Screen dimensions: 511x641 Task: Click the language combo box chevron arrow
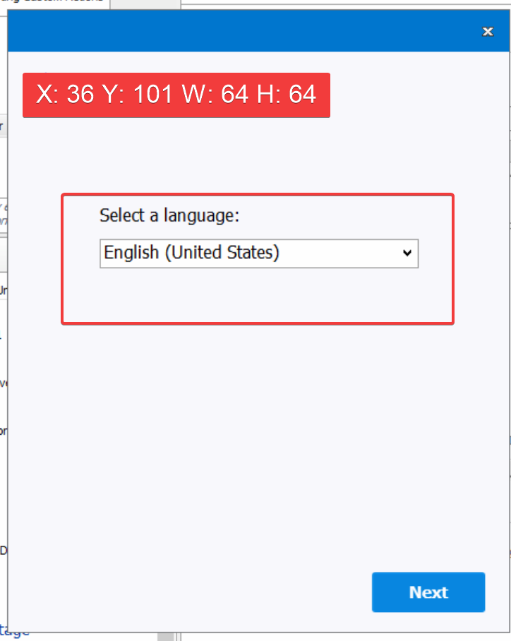tap(407, 253)
